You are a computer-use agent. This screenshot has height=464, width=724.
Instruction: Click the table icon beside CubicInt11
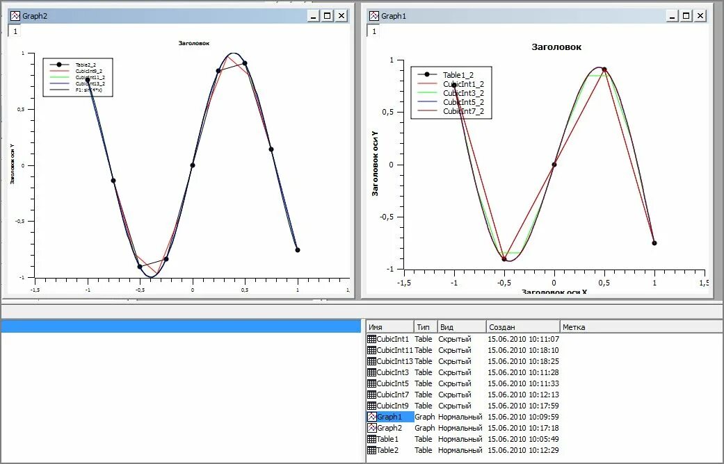[x=371, y=350]
